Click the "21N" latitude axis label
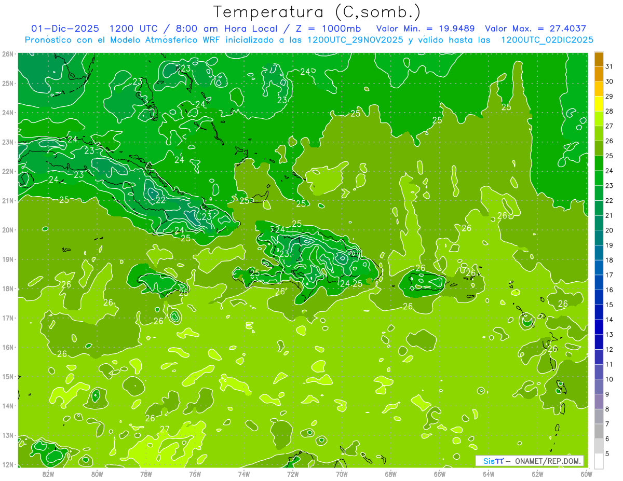The height and width of the screenshot is (481, 623). (7, 200)
